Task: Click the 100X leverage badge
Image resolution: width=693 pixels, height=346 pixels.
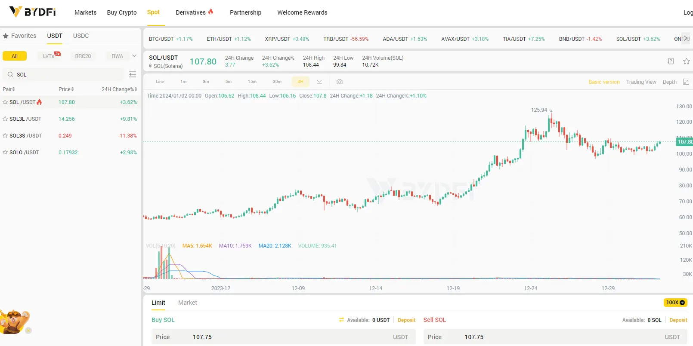Action: (675, 303)
